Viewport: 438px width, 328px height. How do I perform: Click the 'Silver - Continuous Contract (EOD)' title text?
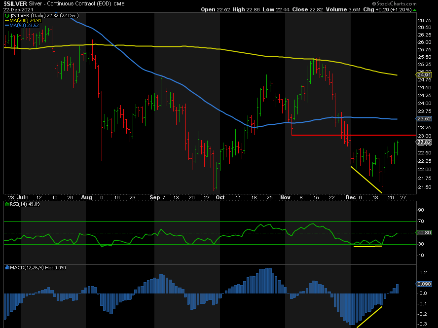tap(70, 3)
